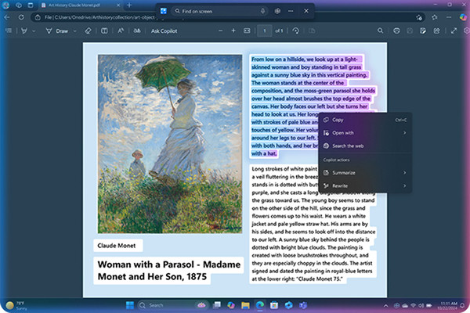Zoom in on the PDF
This screenshot has height=313, width=470.
[x=233, y=31]
